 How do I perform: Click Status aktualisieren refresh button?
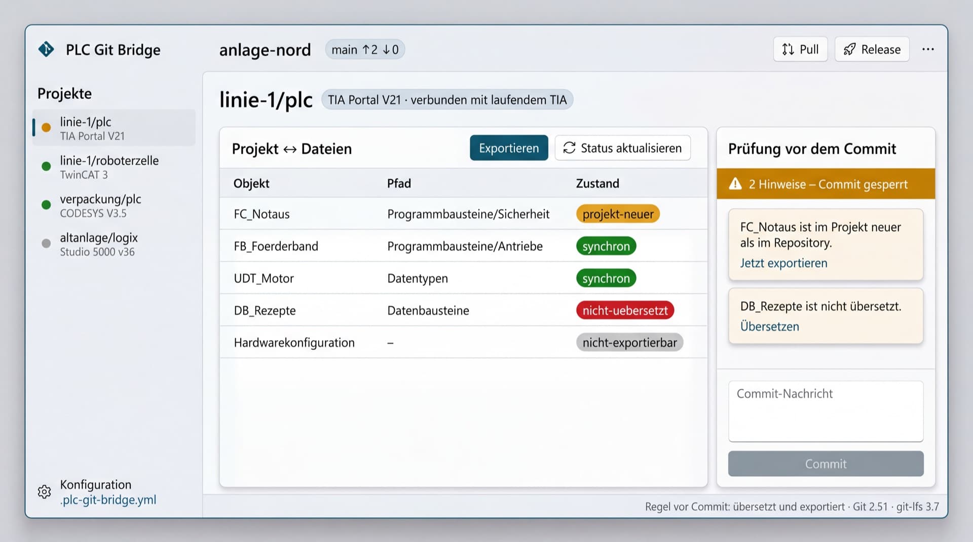pyautogui.click(x=622, y=148)
